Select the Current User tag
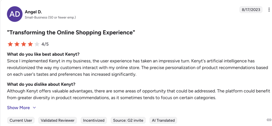The height and width of the screenshot is (126, 272). 21,120
